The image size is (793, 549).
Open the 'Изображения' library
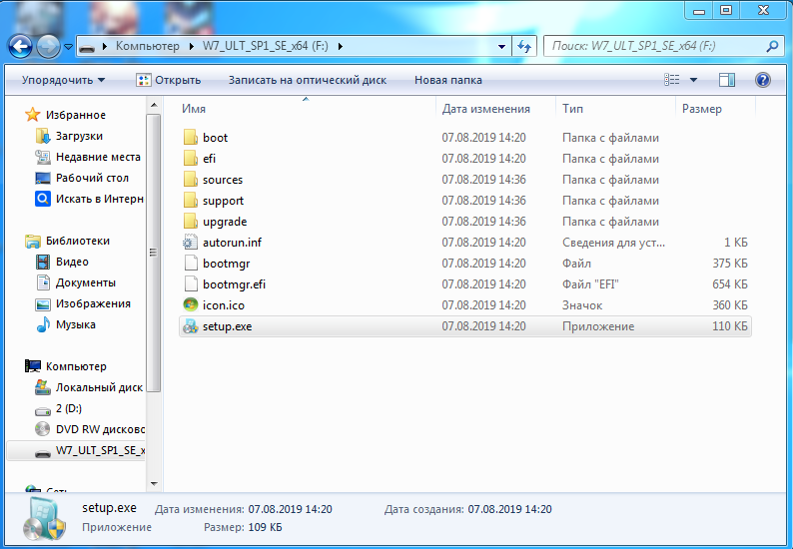coord(93,303)
